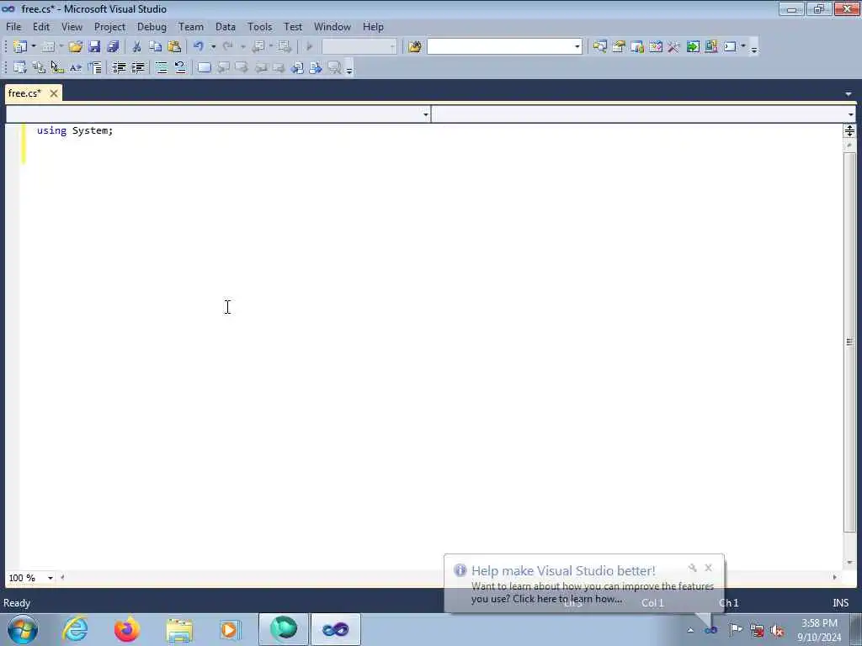Screen dimensions: 862x646
Task: Expand the Command Window icon's dropdown arrow
Action: [x=743, y=47]
